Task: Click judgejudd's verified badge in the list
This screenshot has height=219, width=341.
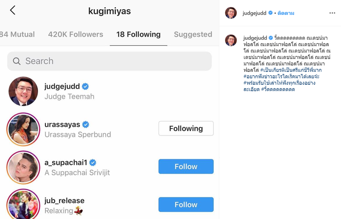Action: (85, 87)
